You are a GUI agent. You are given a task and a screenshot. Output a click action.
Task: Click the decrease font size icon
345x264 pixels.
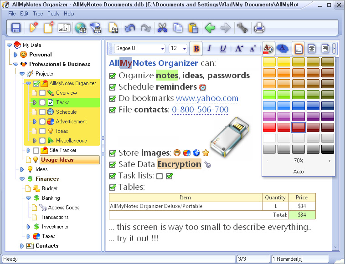click(x=252, y=48)
